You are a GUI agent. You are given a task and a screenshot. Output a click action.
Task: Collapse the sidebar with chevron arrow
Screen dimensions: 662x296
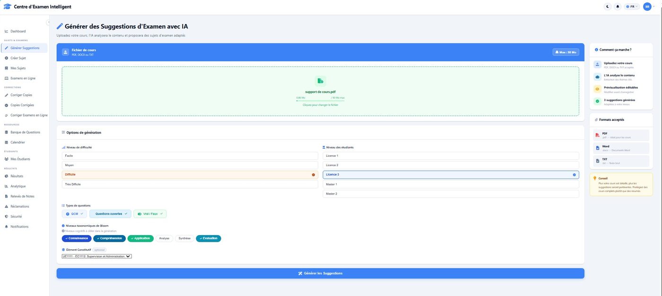coord(49,22)
